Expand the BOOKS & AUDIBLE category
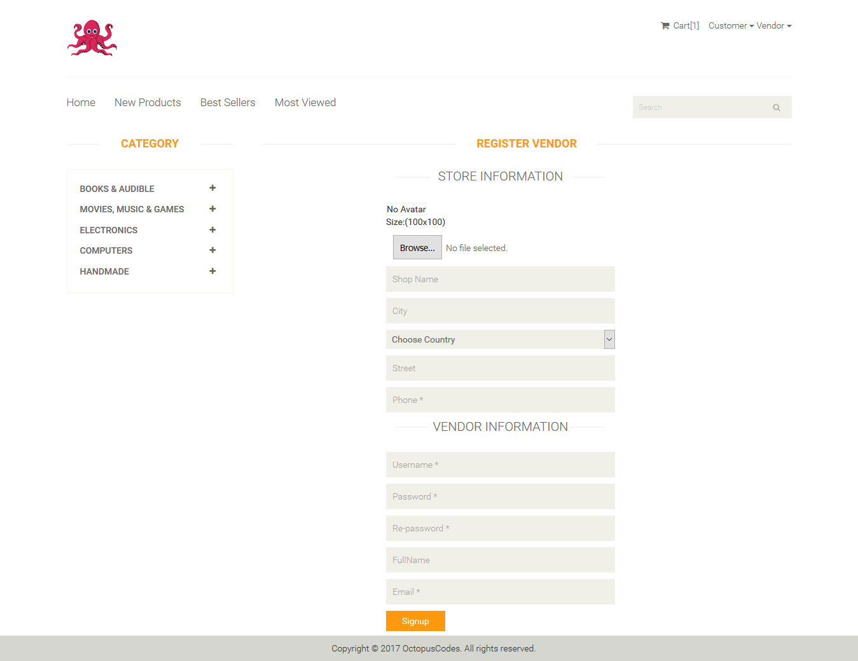Image resolution: width=858 pixels, height=661 pixels. pos(212,187)
